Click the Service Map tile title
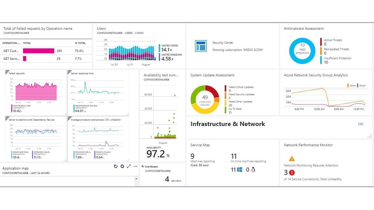The image size is (374, 210). 200,145
